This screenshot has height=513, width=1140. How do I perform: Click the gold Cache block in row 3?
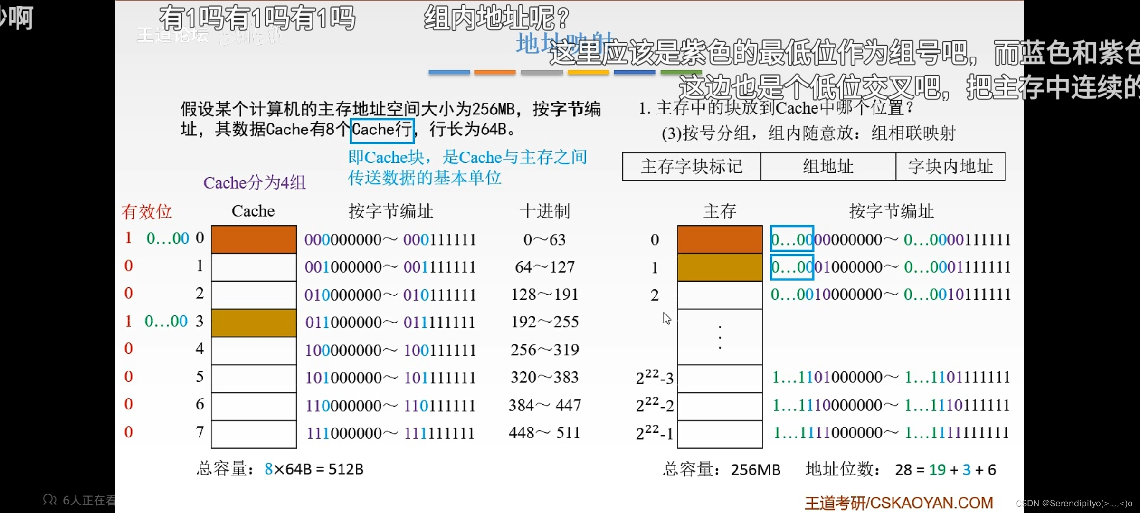pyautogui.click(x=254, y=323)
